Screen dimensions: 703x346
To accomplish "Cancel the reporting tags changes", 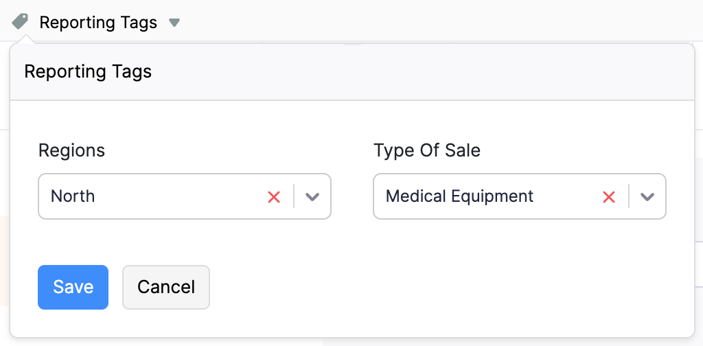I will point(166,287).
